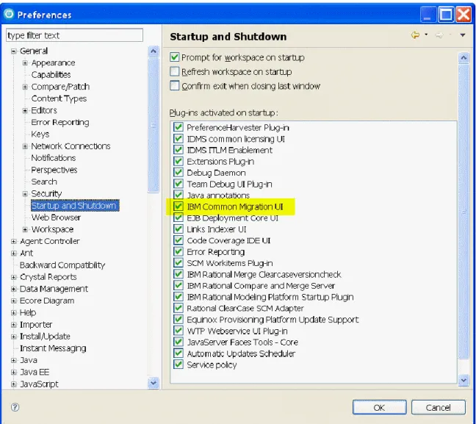Click Links Indexer UI entry
476x424 pixels.
pos(217,229)
